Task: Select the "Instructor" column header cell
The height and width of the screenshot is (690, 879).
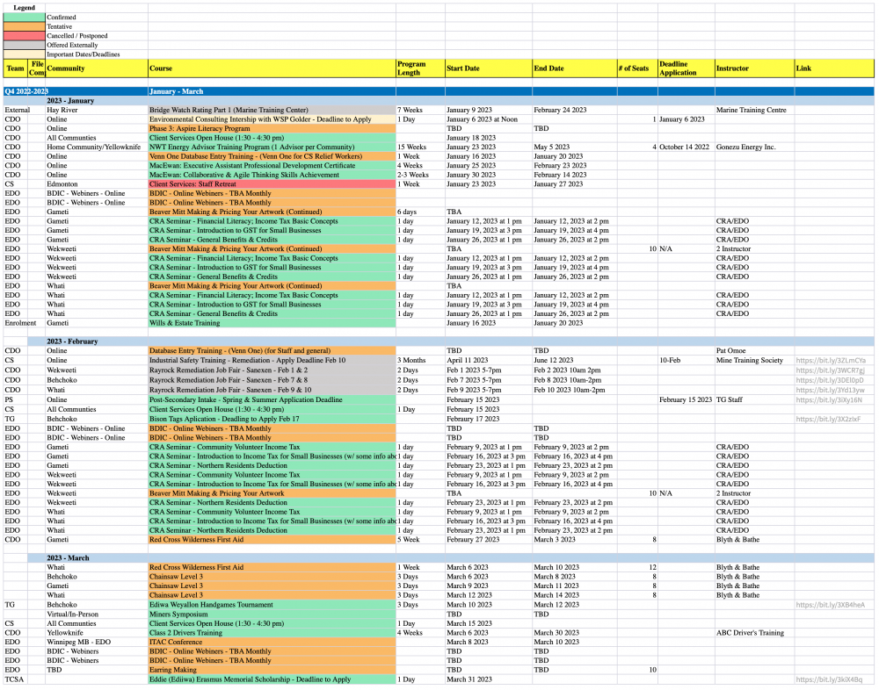Action: tap(754, 68)
